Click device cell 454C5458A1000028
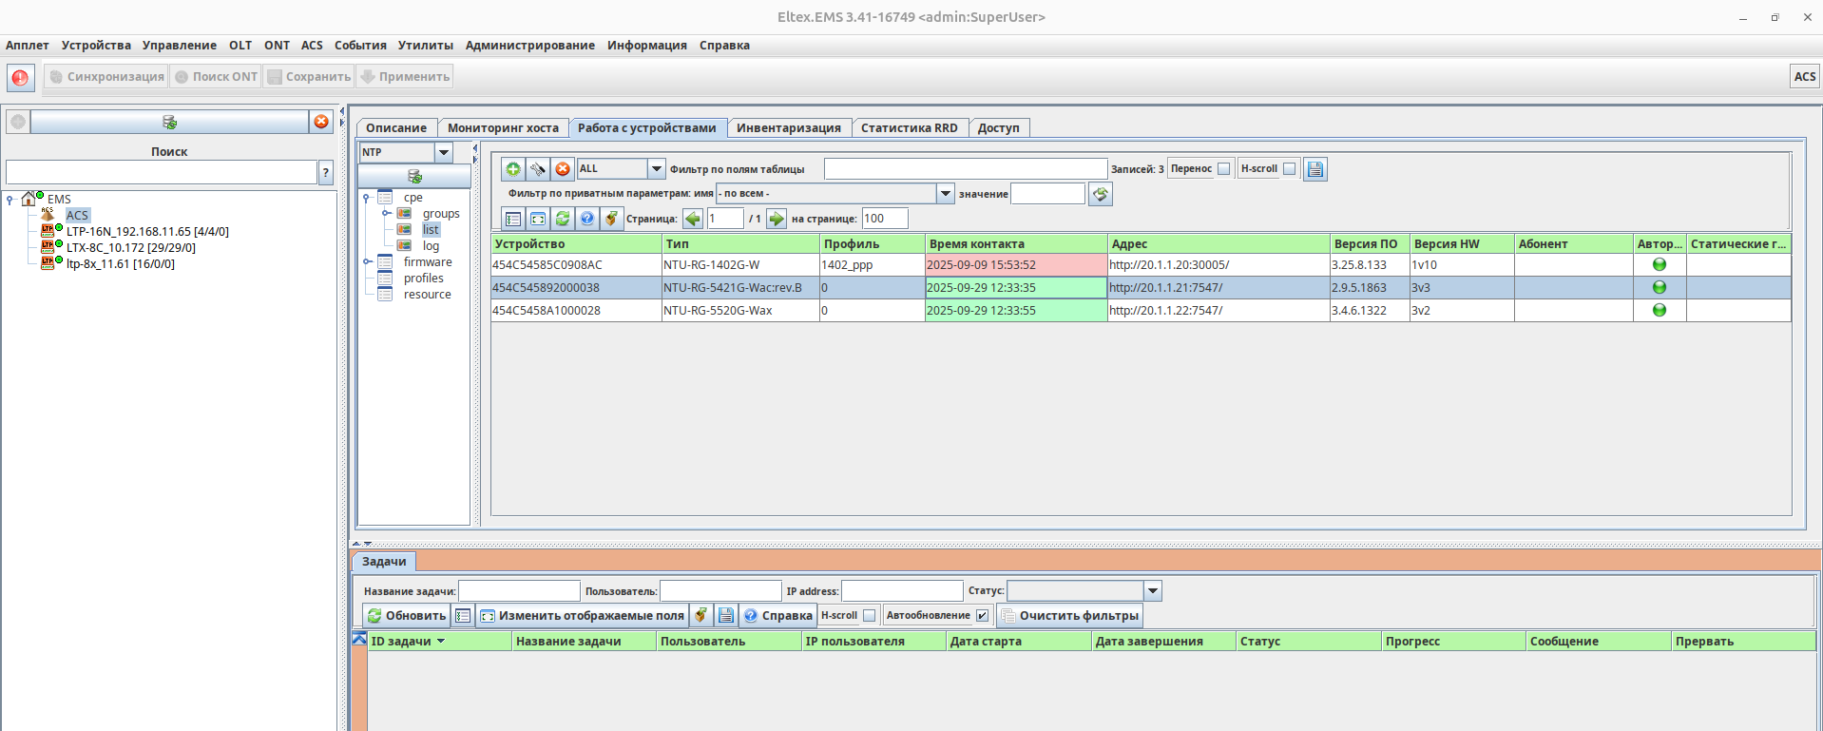 point(576,311)
